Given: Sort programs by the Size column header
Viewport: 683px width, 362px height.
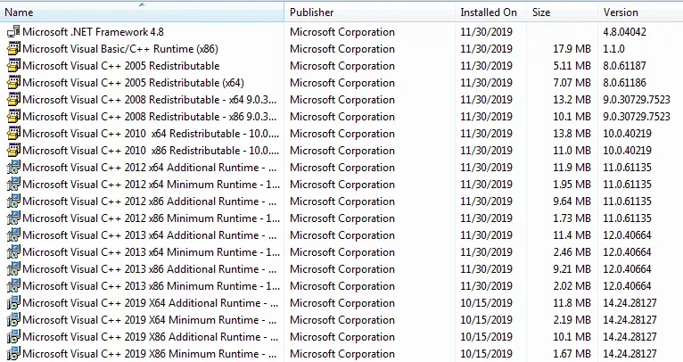Looking at the screenshot, I should pyautogui.click(x=563, y=12).
